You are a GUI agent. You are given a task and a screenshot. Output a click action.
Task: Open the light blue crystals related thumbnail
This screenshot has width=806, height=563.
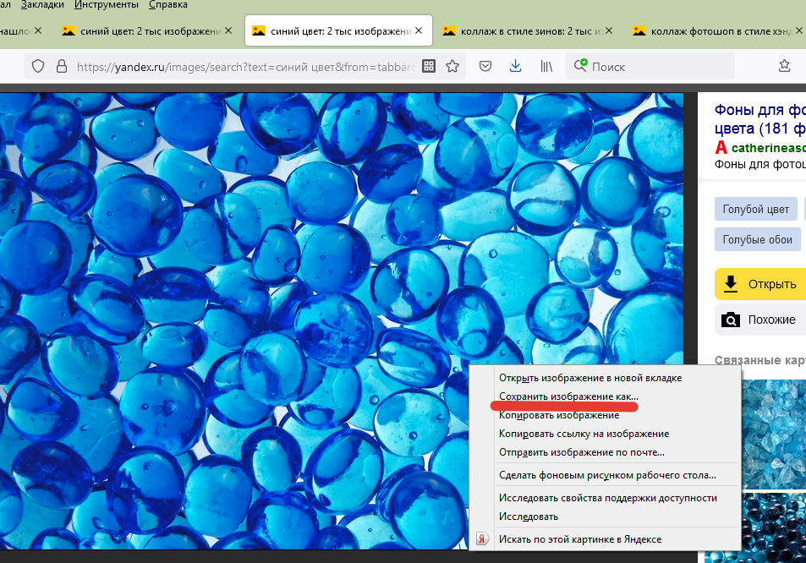click(x=773, y=434)
